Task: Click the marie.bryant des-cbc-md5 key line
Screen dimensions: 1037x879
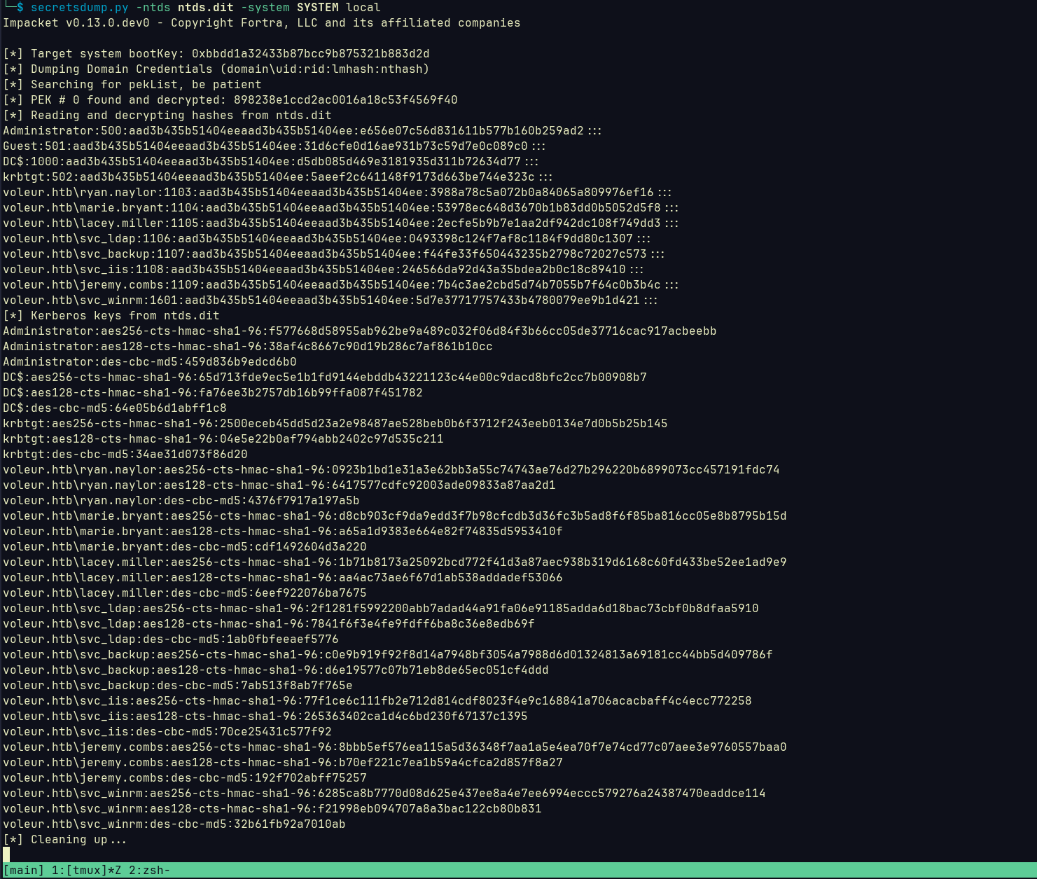Action: coord(185,547)
